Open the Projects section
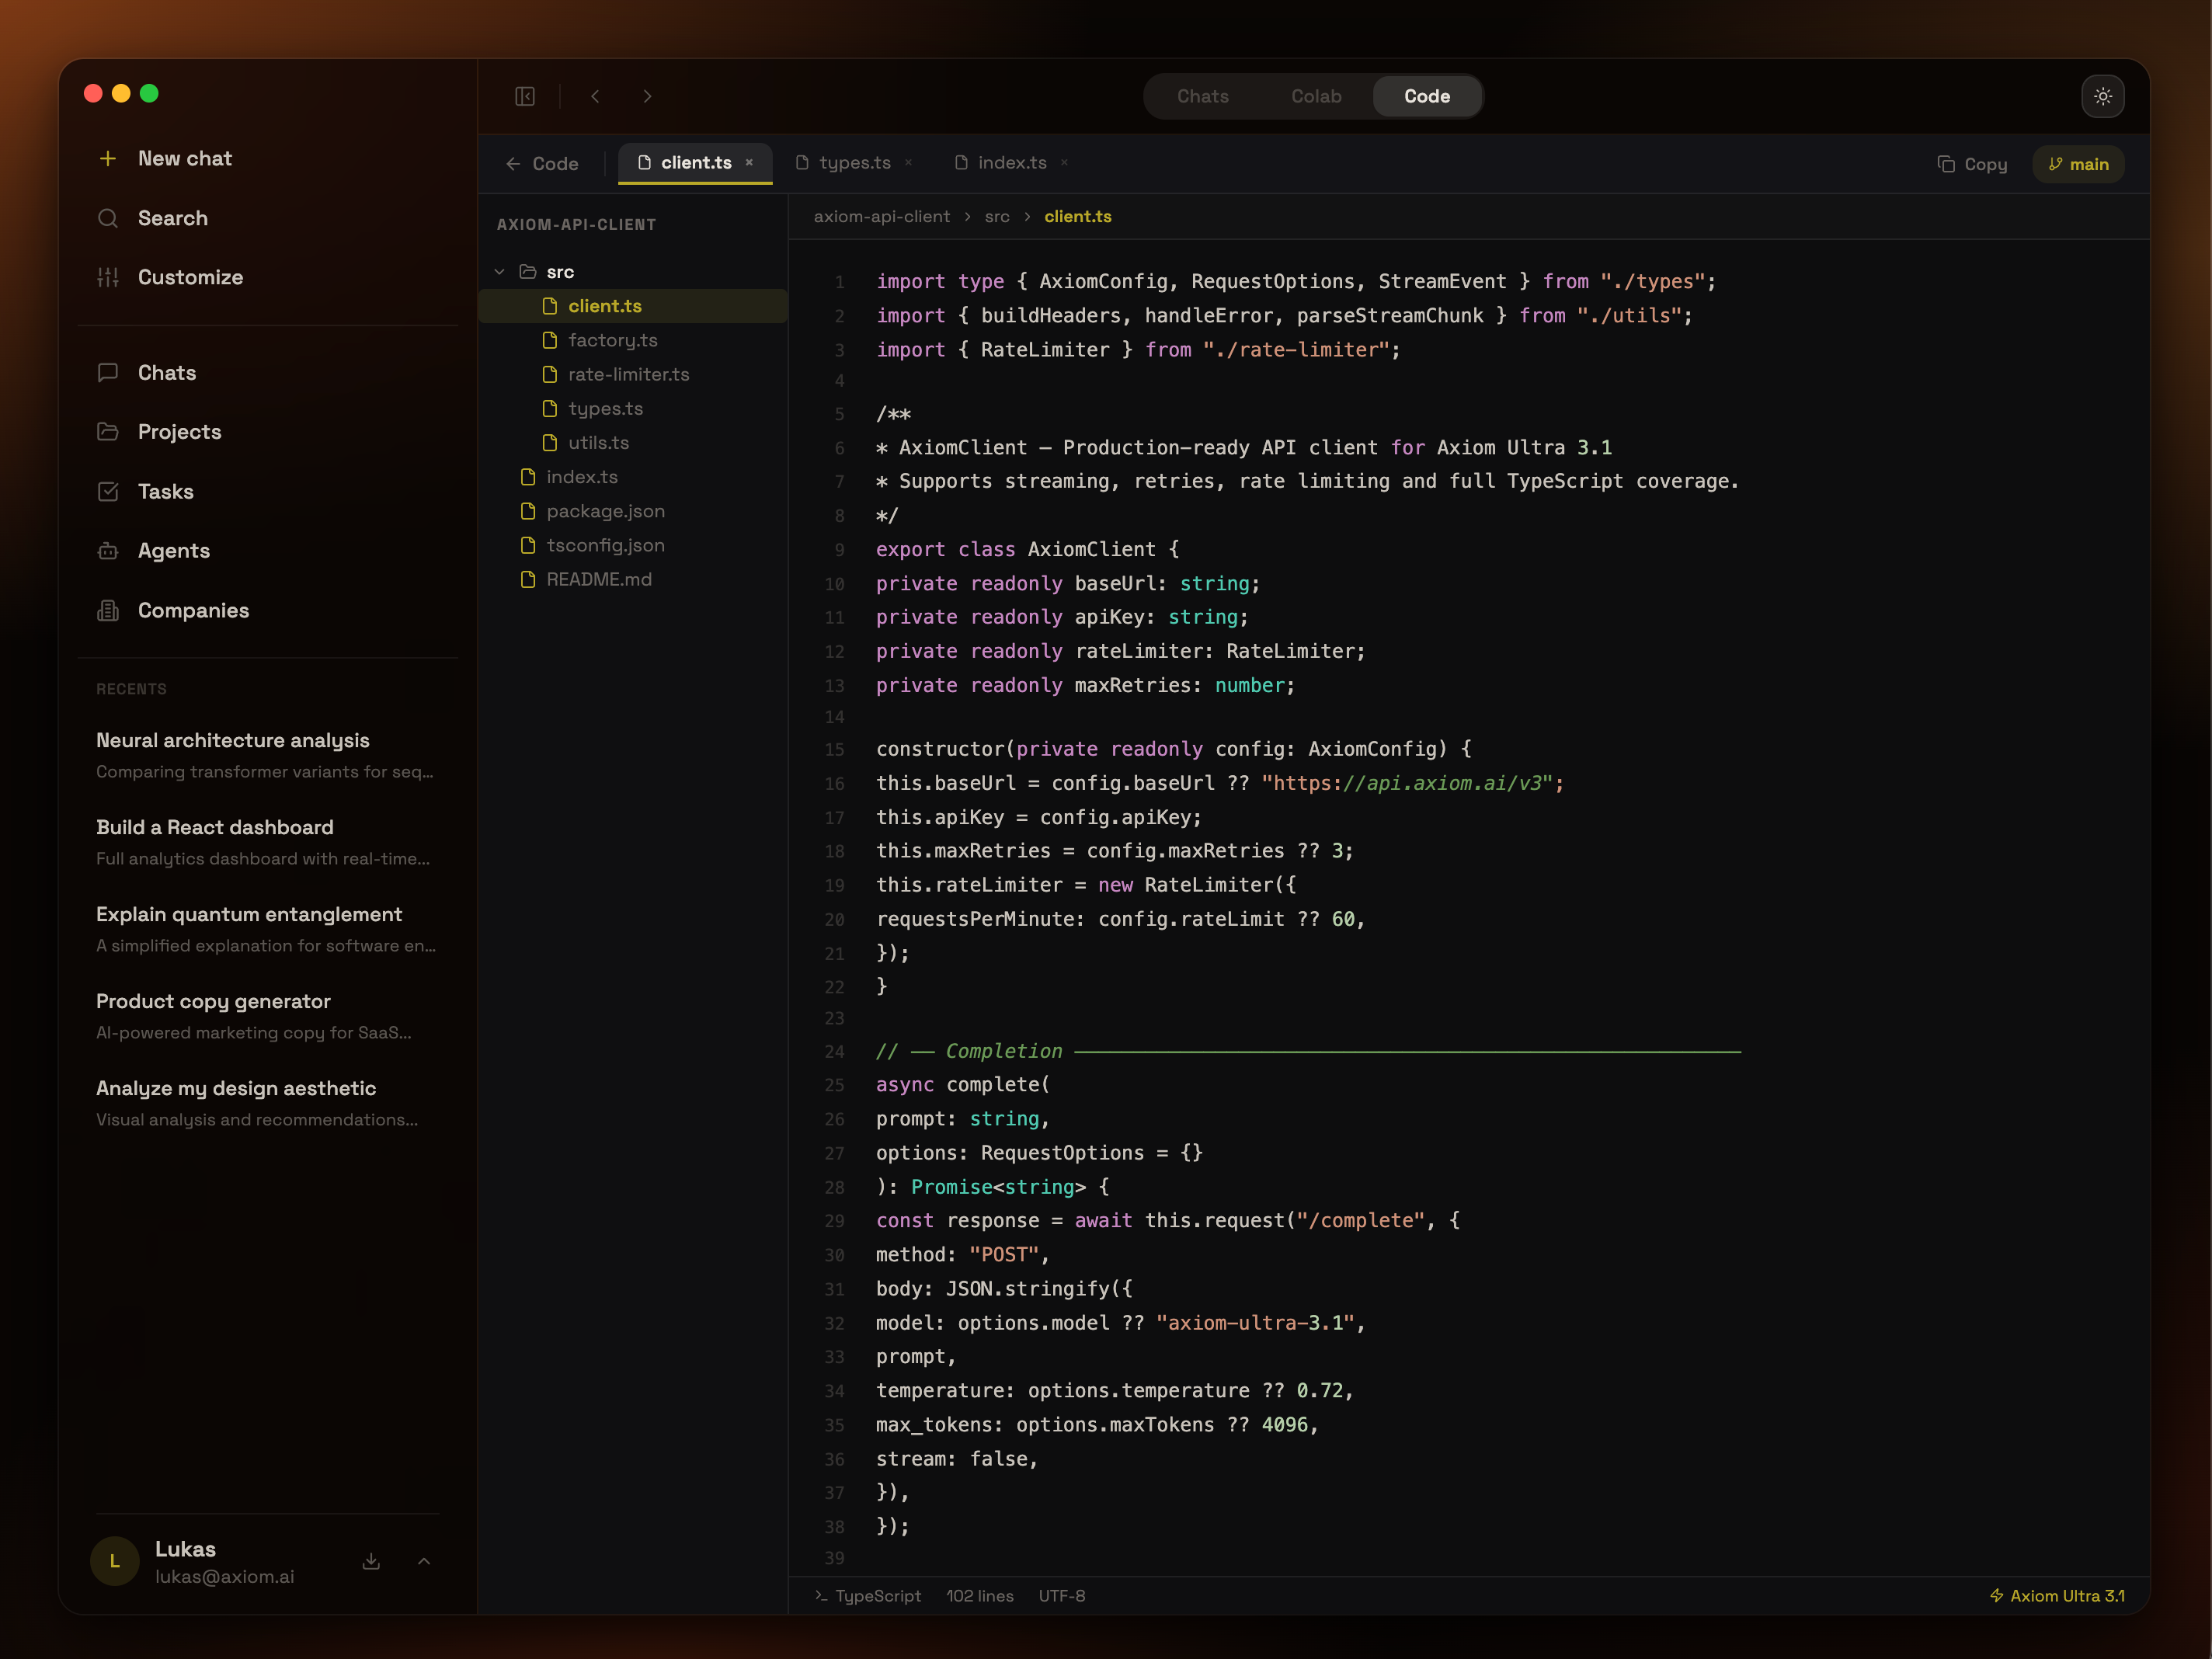Image resolution: width=2212 pixels, height=1659 pixels. [179, 432]
